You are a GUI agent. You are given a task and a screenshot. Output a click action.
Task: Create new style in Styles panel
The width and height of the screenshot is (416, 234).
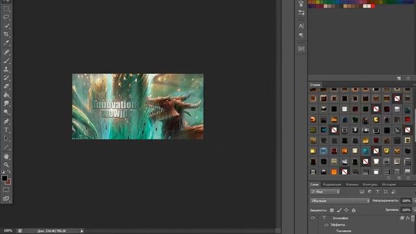399,178
